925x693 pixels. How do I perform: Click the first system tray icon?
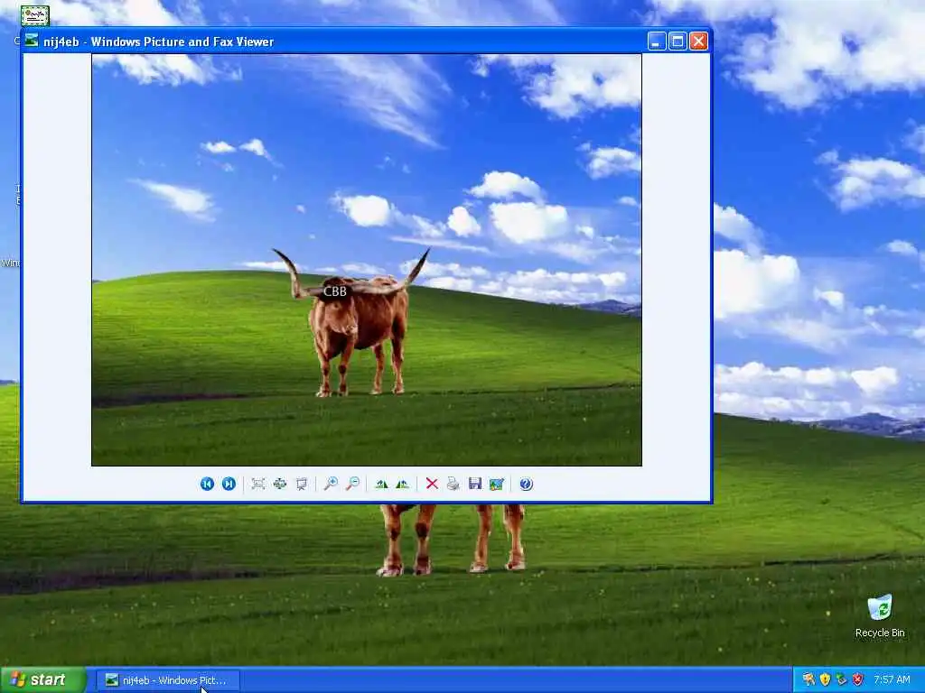808,680
